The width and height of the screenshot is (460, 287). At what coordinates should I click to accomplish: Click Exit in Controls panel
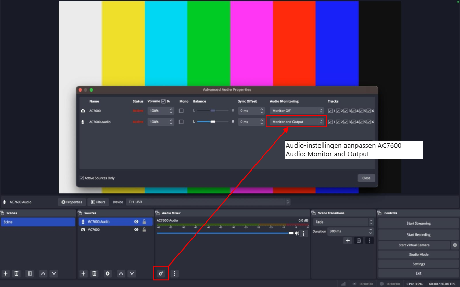419,273
